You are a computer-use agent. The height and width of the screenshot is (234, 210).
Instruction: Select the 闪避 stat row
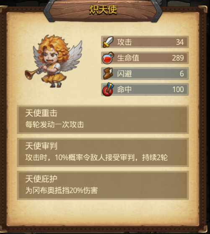click(x=145, y=74)
